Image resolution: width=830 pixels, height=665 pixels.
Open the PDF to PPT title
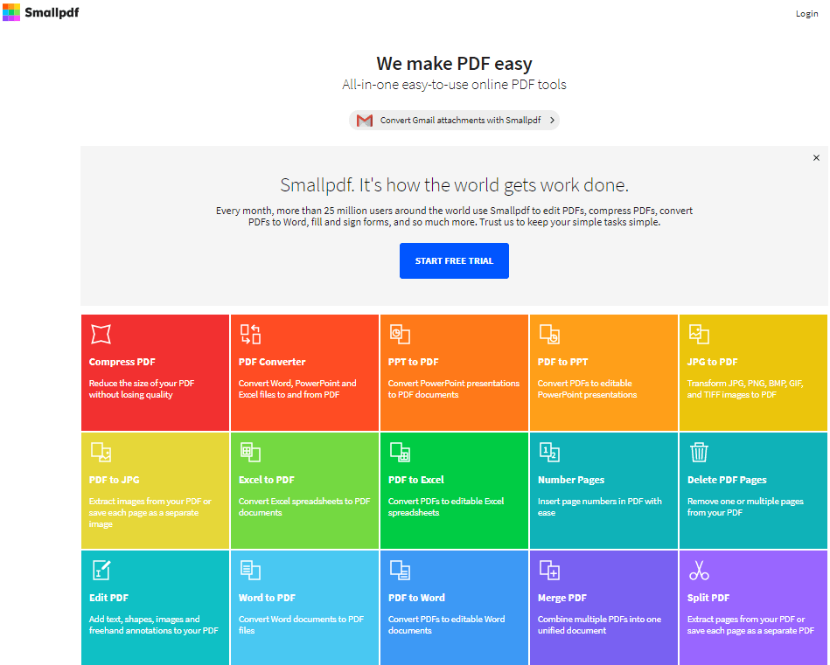[562, 362]
